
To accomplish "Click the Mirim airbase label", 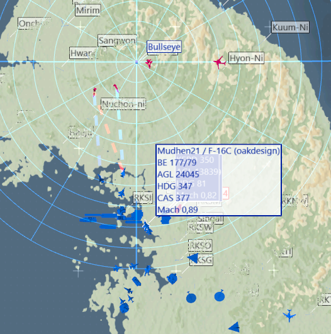I will 88,10.
